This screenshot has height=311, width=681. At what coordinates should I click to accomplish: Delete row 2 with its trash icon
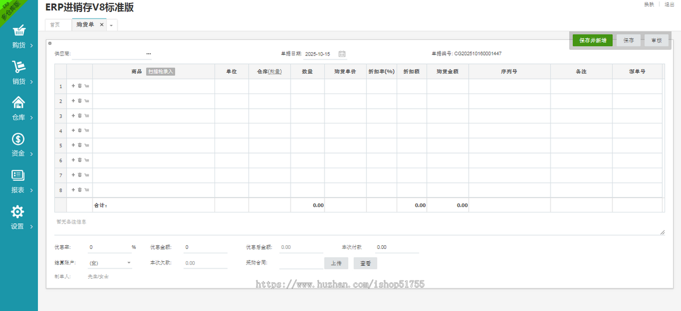79,101
